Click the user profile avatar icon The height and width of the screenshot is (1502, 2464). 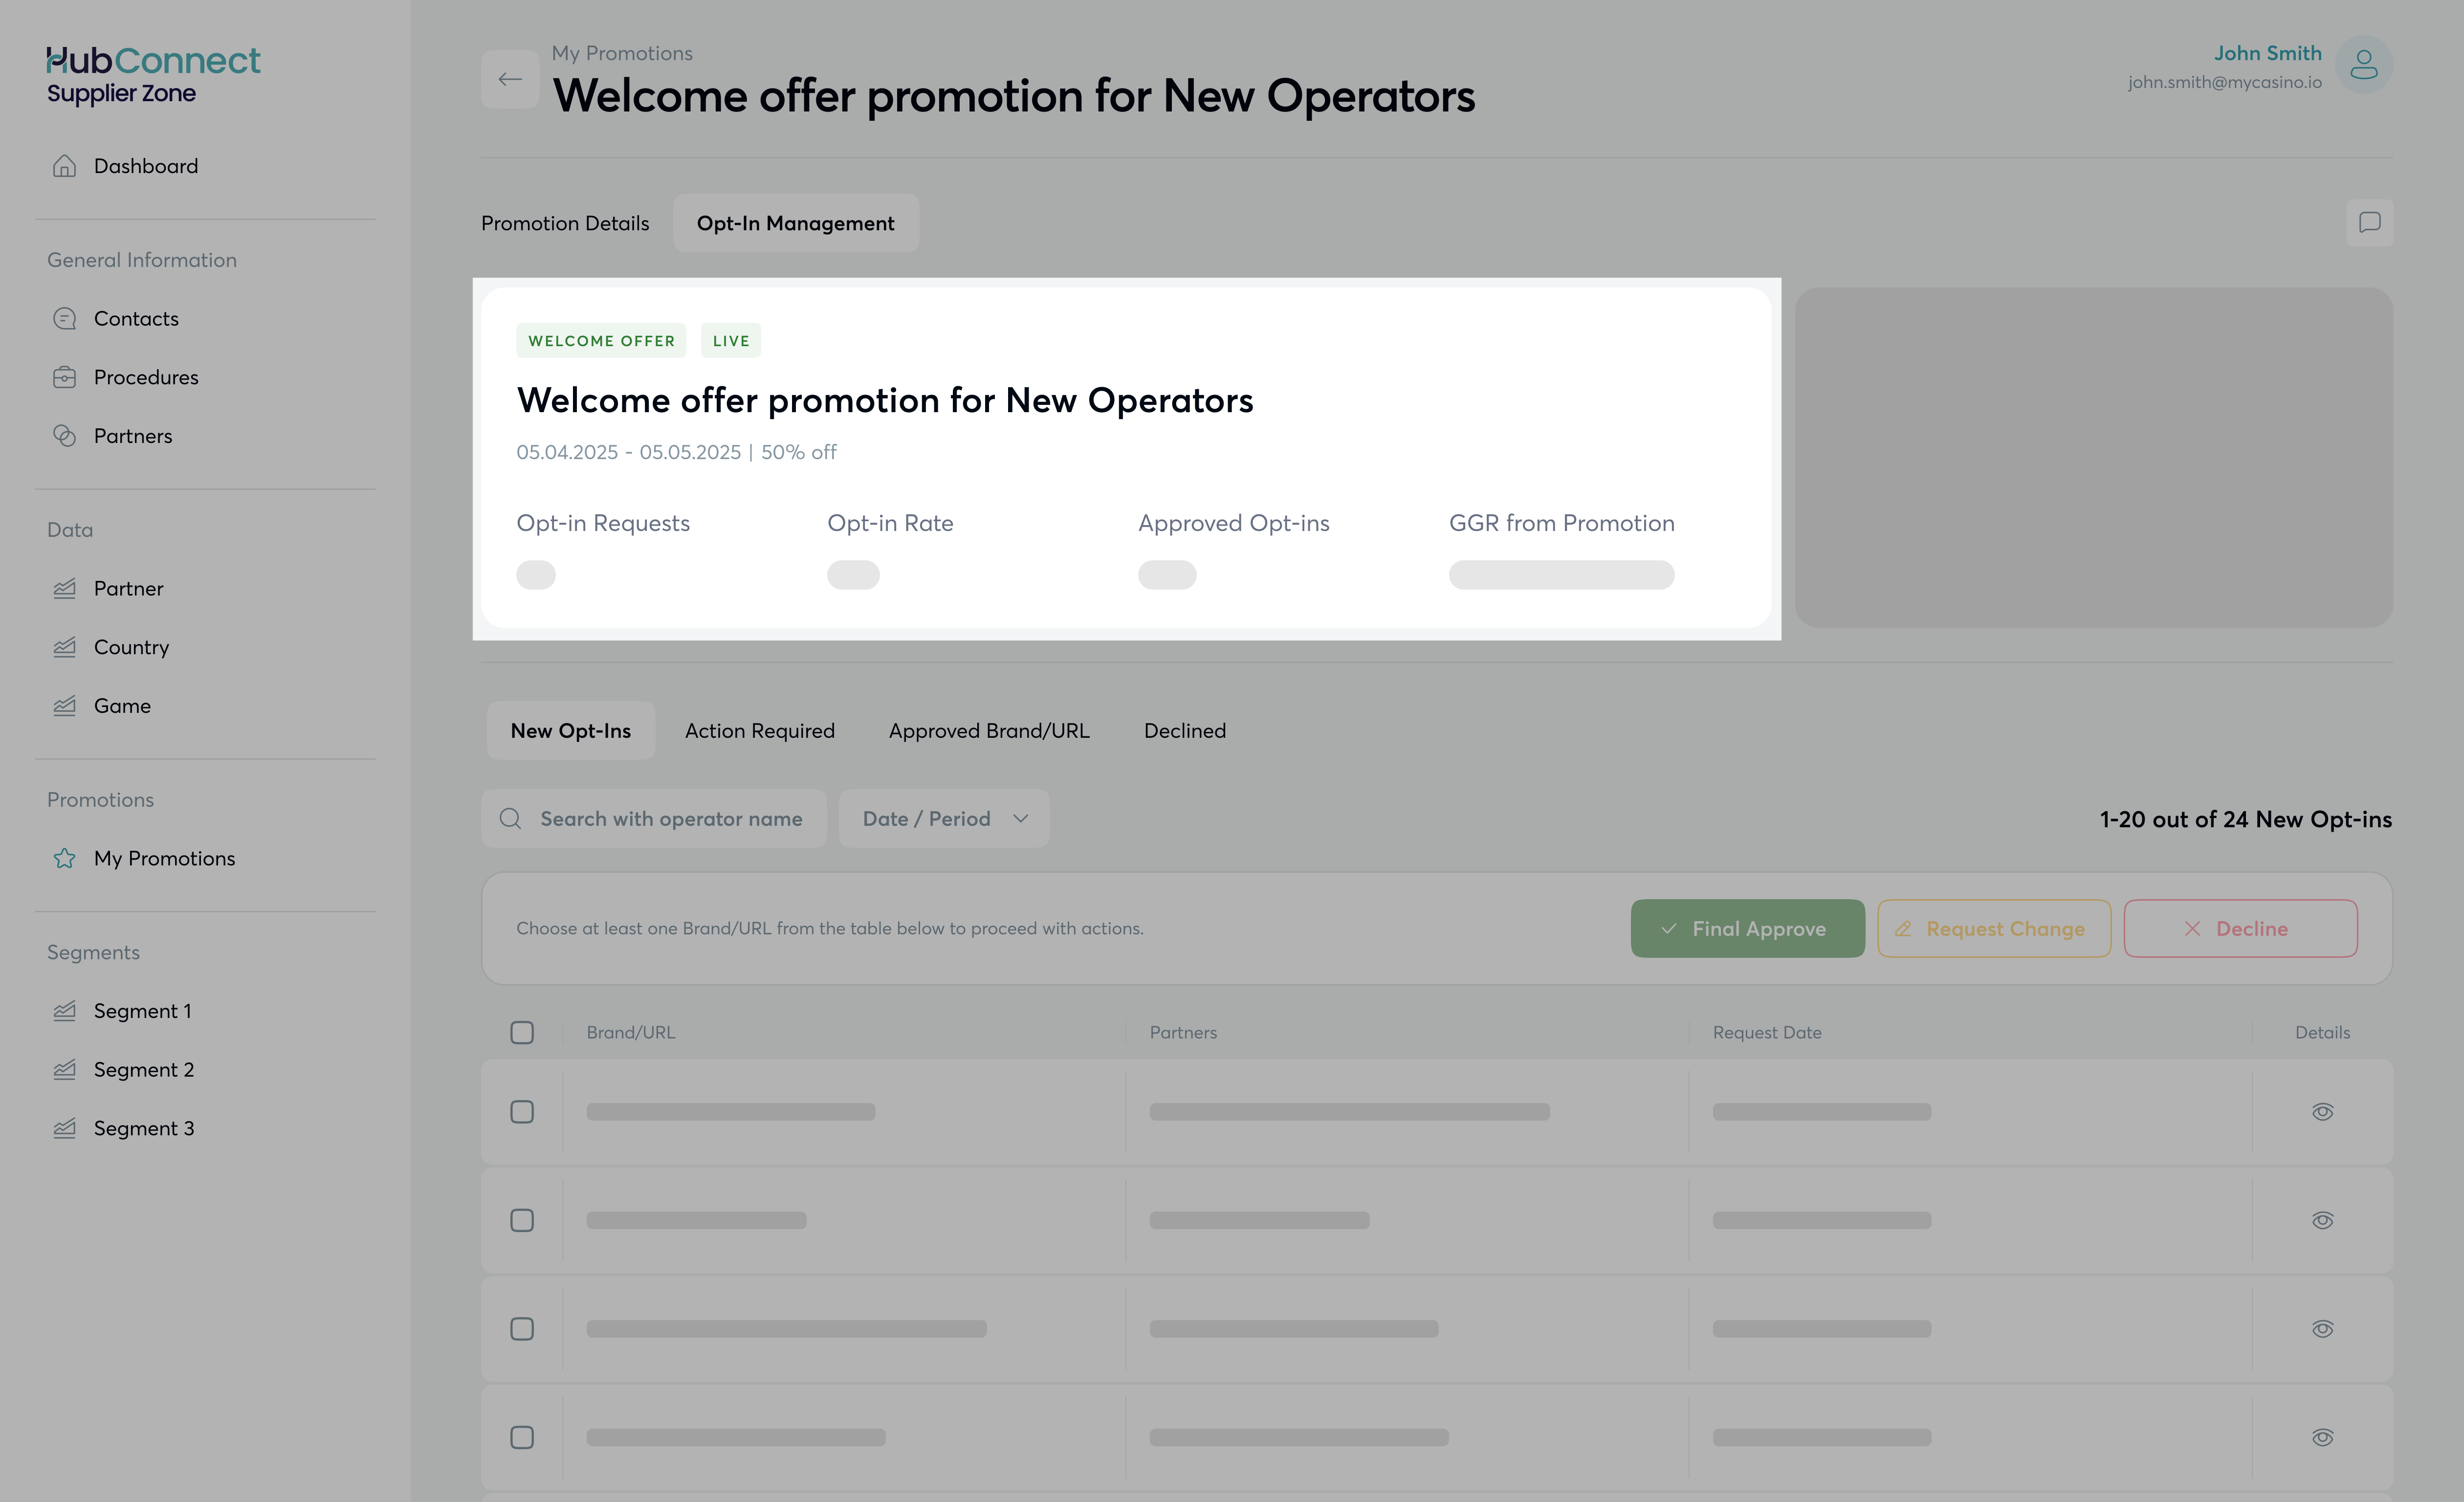click(2363, 65)
